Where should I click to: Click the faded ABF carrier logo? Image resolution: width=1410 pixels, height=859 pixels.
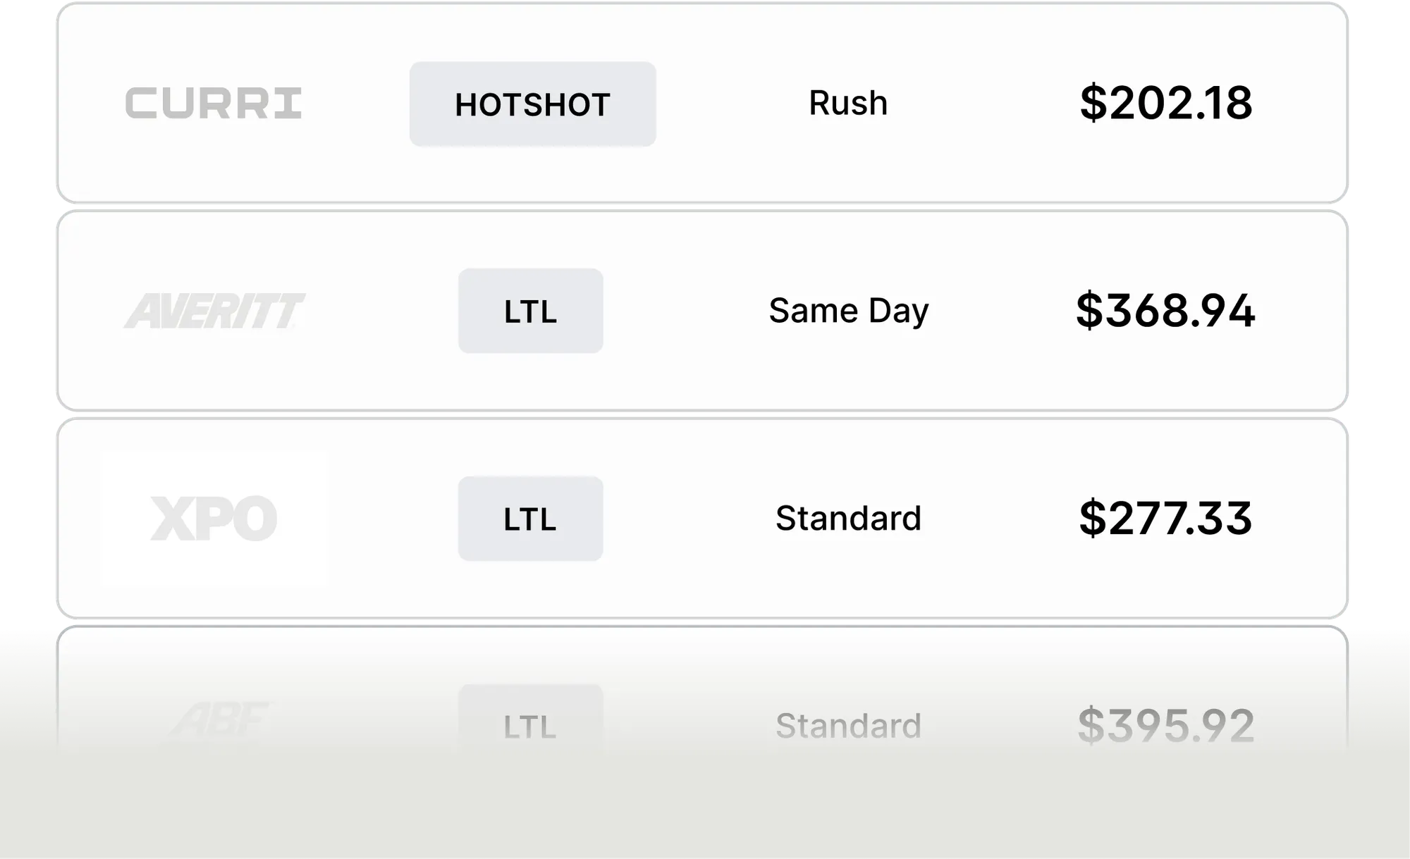click(x=219, y=722)
